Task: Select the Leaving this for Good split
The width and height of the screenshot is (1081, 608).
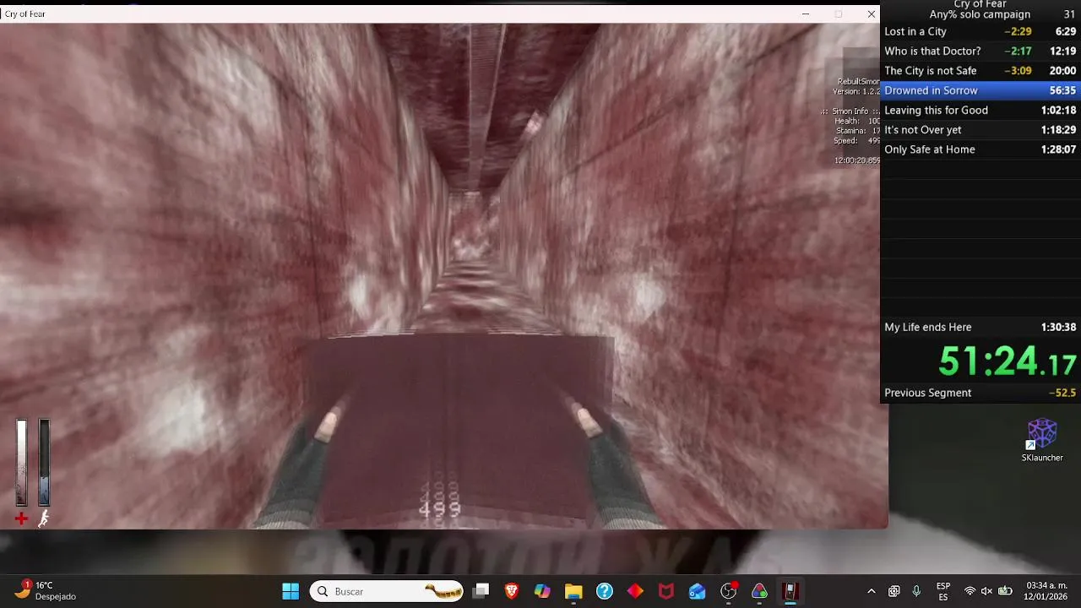Action: [x=980, y=110]
